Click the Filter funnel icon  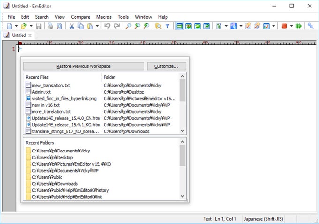(167, 26)
